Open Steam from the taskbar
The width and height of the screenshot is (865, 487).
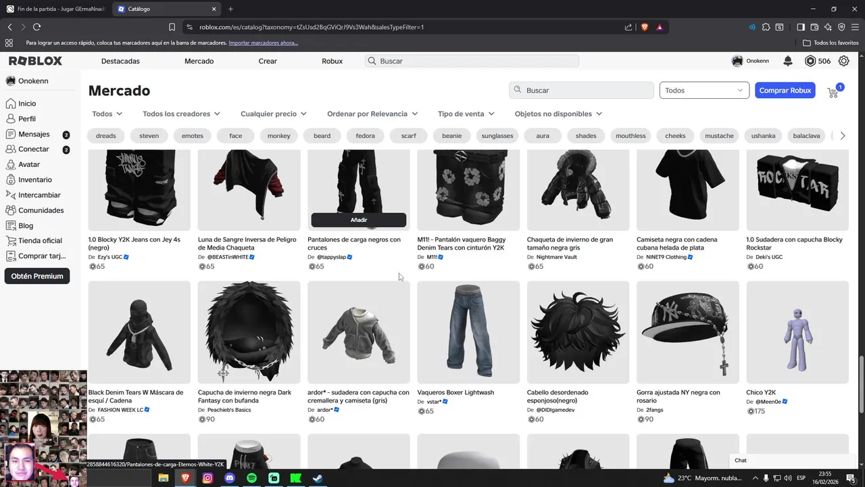click(x=318, y=478)
